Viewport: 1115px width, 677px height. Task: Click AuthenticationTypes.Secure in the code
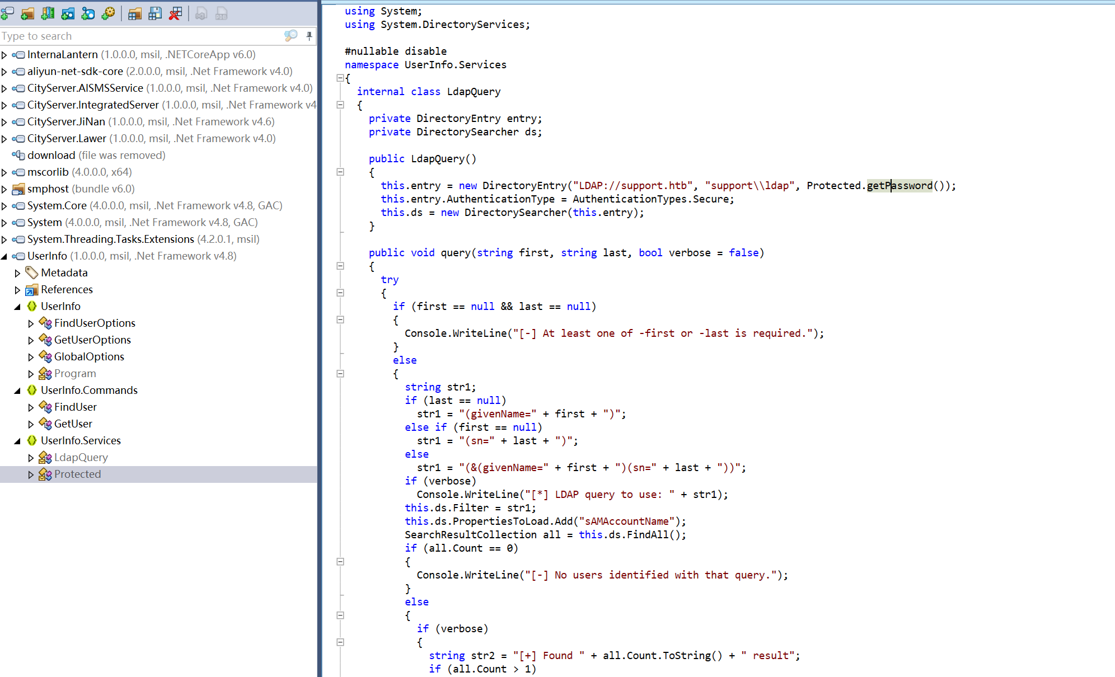[650, 199]
